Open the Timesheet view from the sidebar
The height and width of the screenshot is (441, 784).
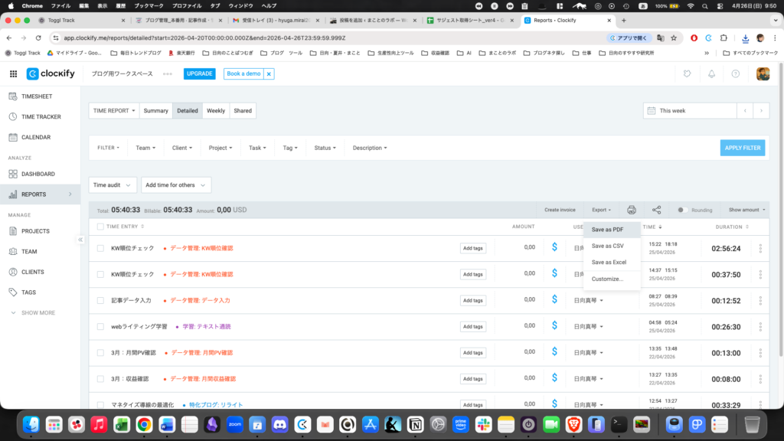35,96
